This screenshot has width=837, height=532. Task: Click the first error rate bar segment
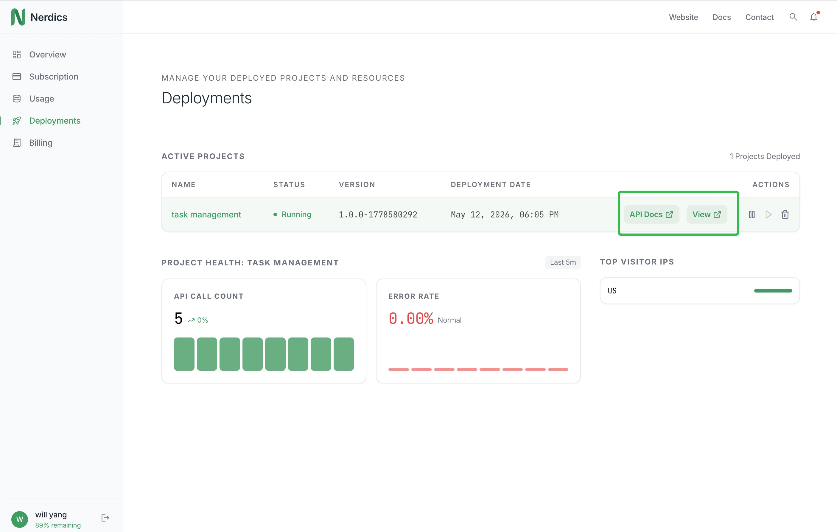click(x=398, y=369)
